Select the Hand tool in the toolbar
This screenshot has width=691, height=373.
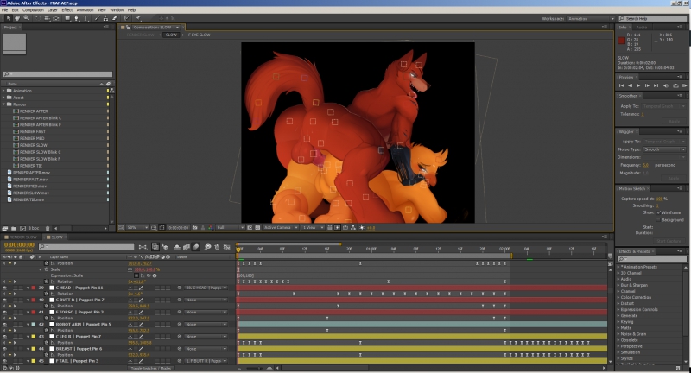(x=16, y=16)
